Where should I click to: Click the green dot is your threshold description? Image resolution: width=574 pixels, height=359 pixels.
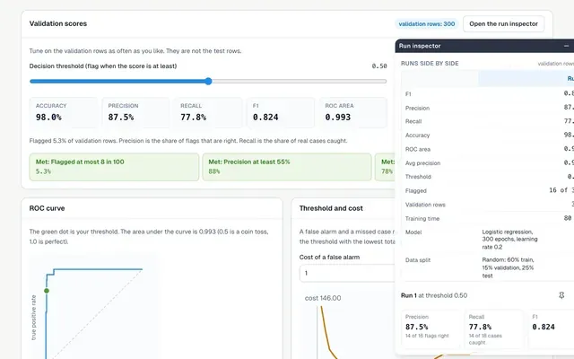(149, 237)
